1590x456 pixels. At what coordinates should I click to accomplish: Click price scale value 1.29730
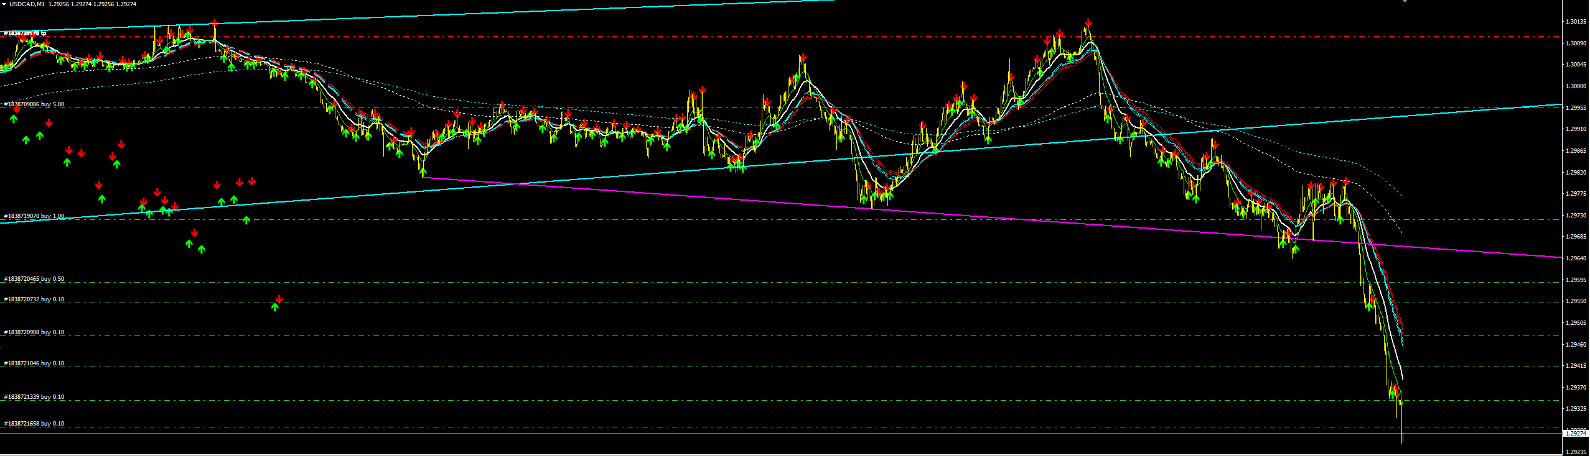1575,216
